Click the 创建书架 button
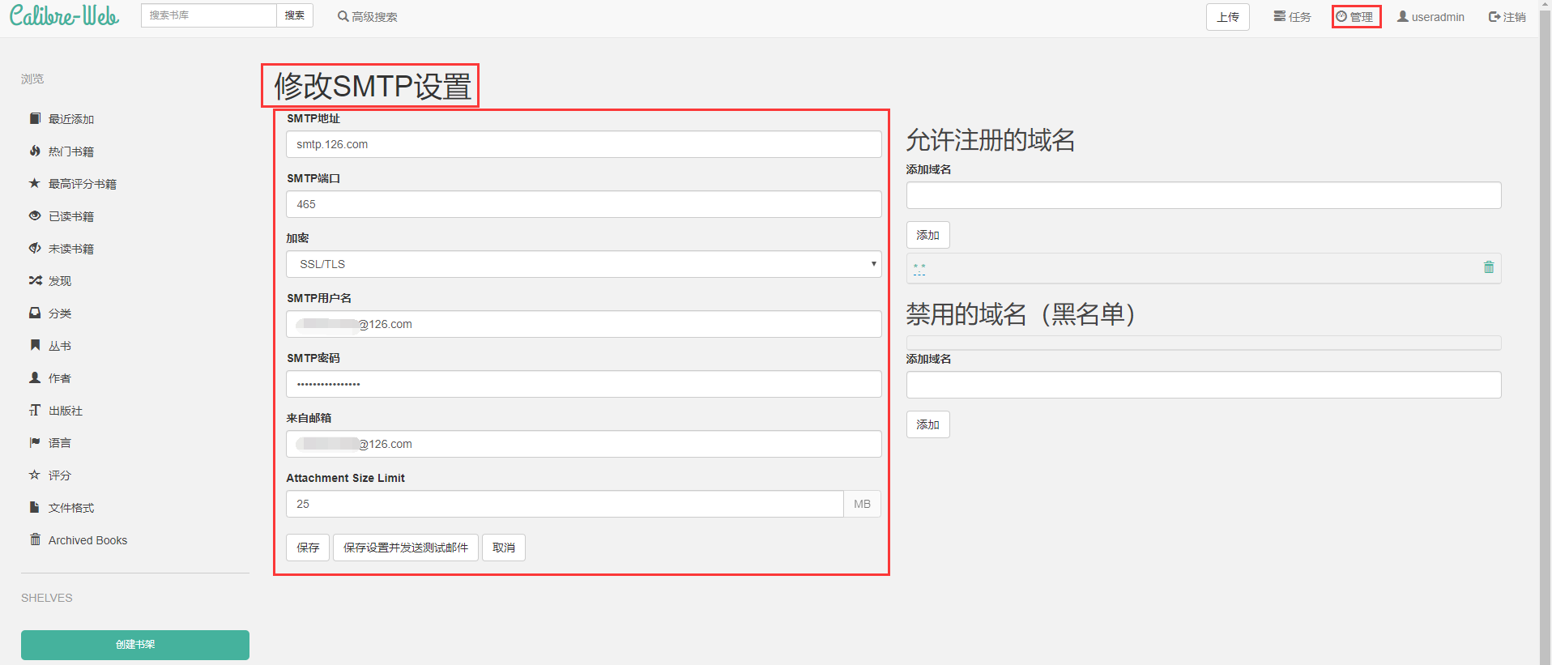The height and width of the screenshot is (665, 1552). point(135,645)
